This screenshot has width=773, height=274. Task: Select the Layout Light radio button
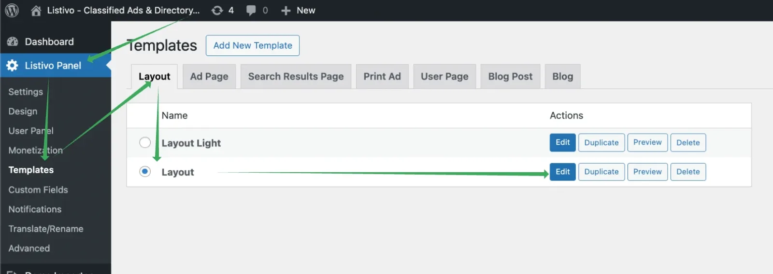(x=145, y=142)
